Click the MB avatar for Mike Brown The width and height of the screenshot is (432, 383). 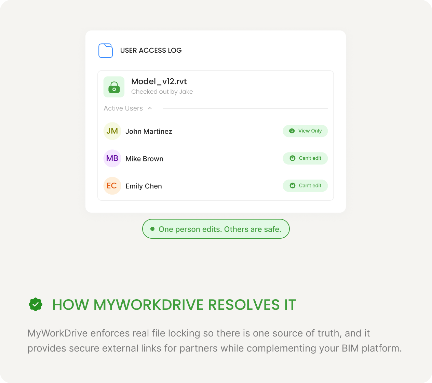click(112, 158)
